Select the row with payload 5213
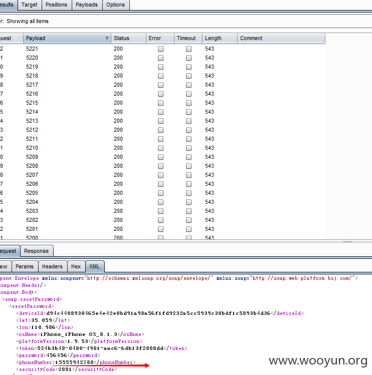This screenshot has height=375, width=372. (x=162, y=121)
